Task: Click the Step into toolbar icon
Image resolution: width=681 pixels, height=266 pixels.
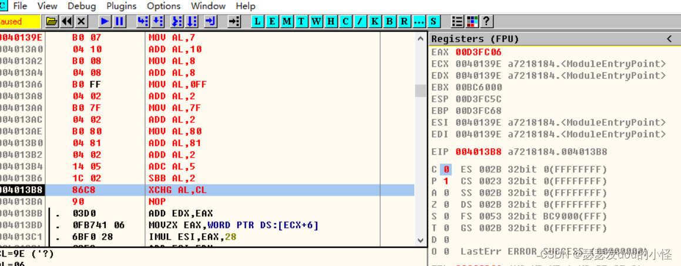Action: 142,22
